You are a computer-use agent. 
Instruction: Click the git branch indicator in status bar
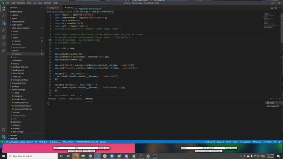tap(19, 142)
